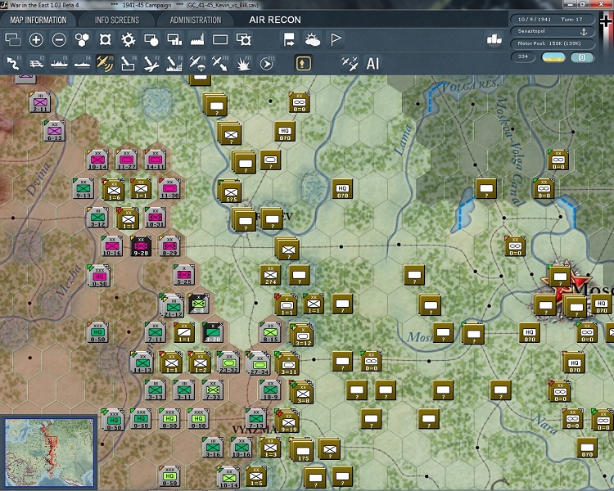Select the pink German unit 10-14

pyautogui.click(x=98, y=160)
